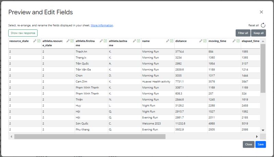Viewport: 274px width, 157px height.
Task: Click last name cell C. for Sơn Quốc
Action: coord(125,123)
